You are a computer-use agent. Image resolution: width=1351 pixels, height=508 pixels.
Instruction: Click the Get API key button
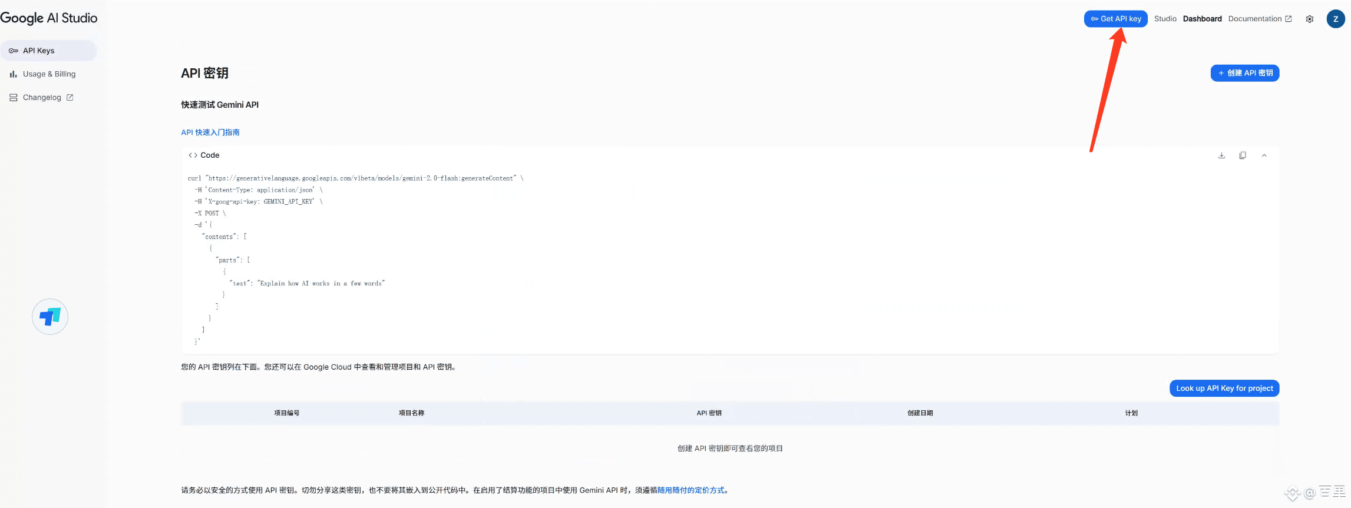pyautogui.click(x=1115, y=19)
